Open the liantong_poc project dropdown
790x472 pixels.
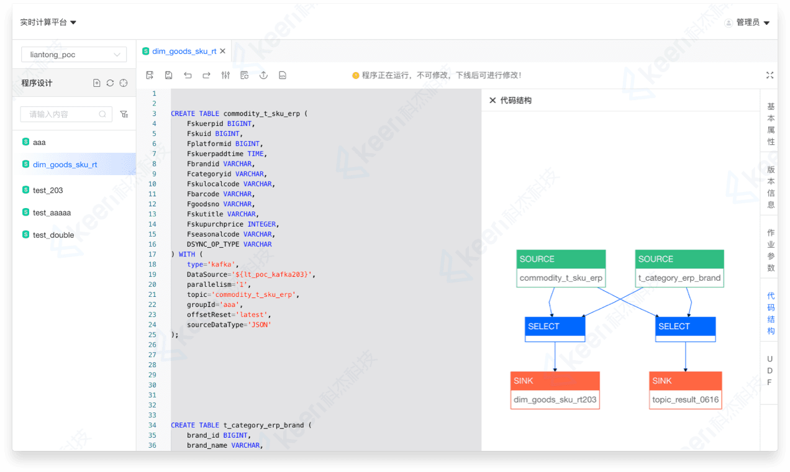pos(74,55)
